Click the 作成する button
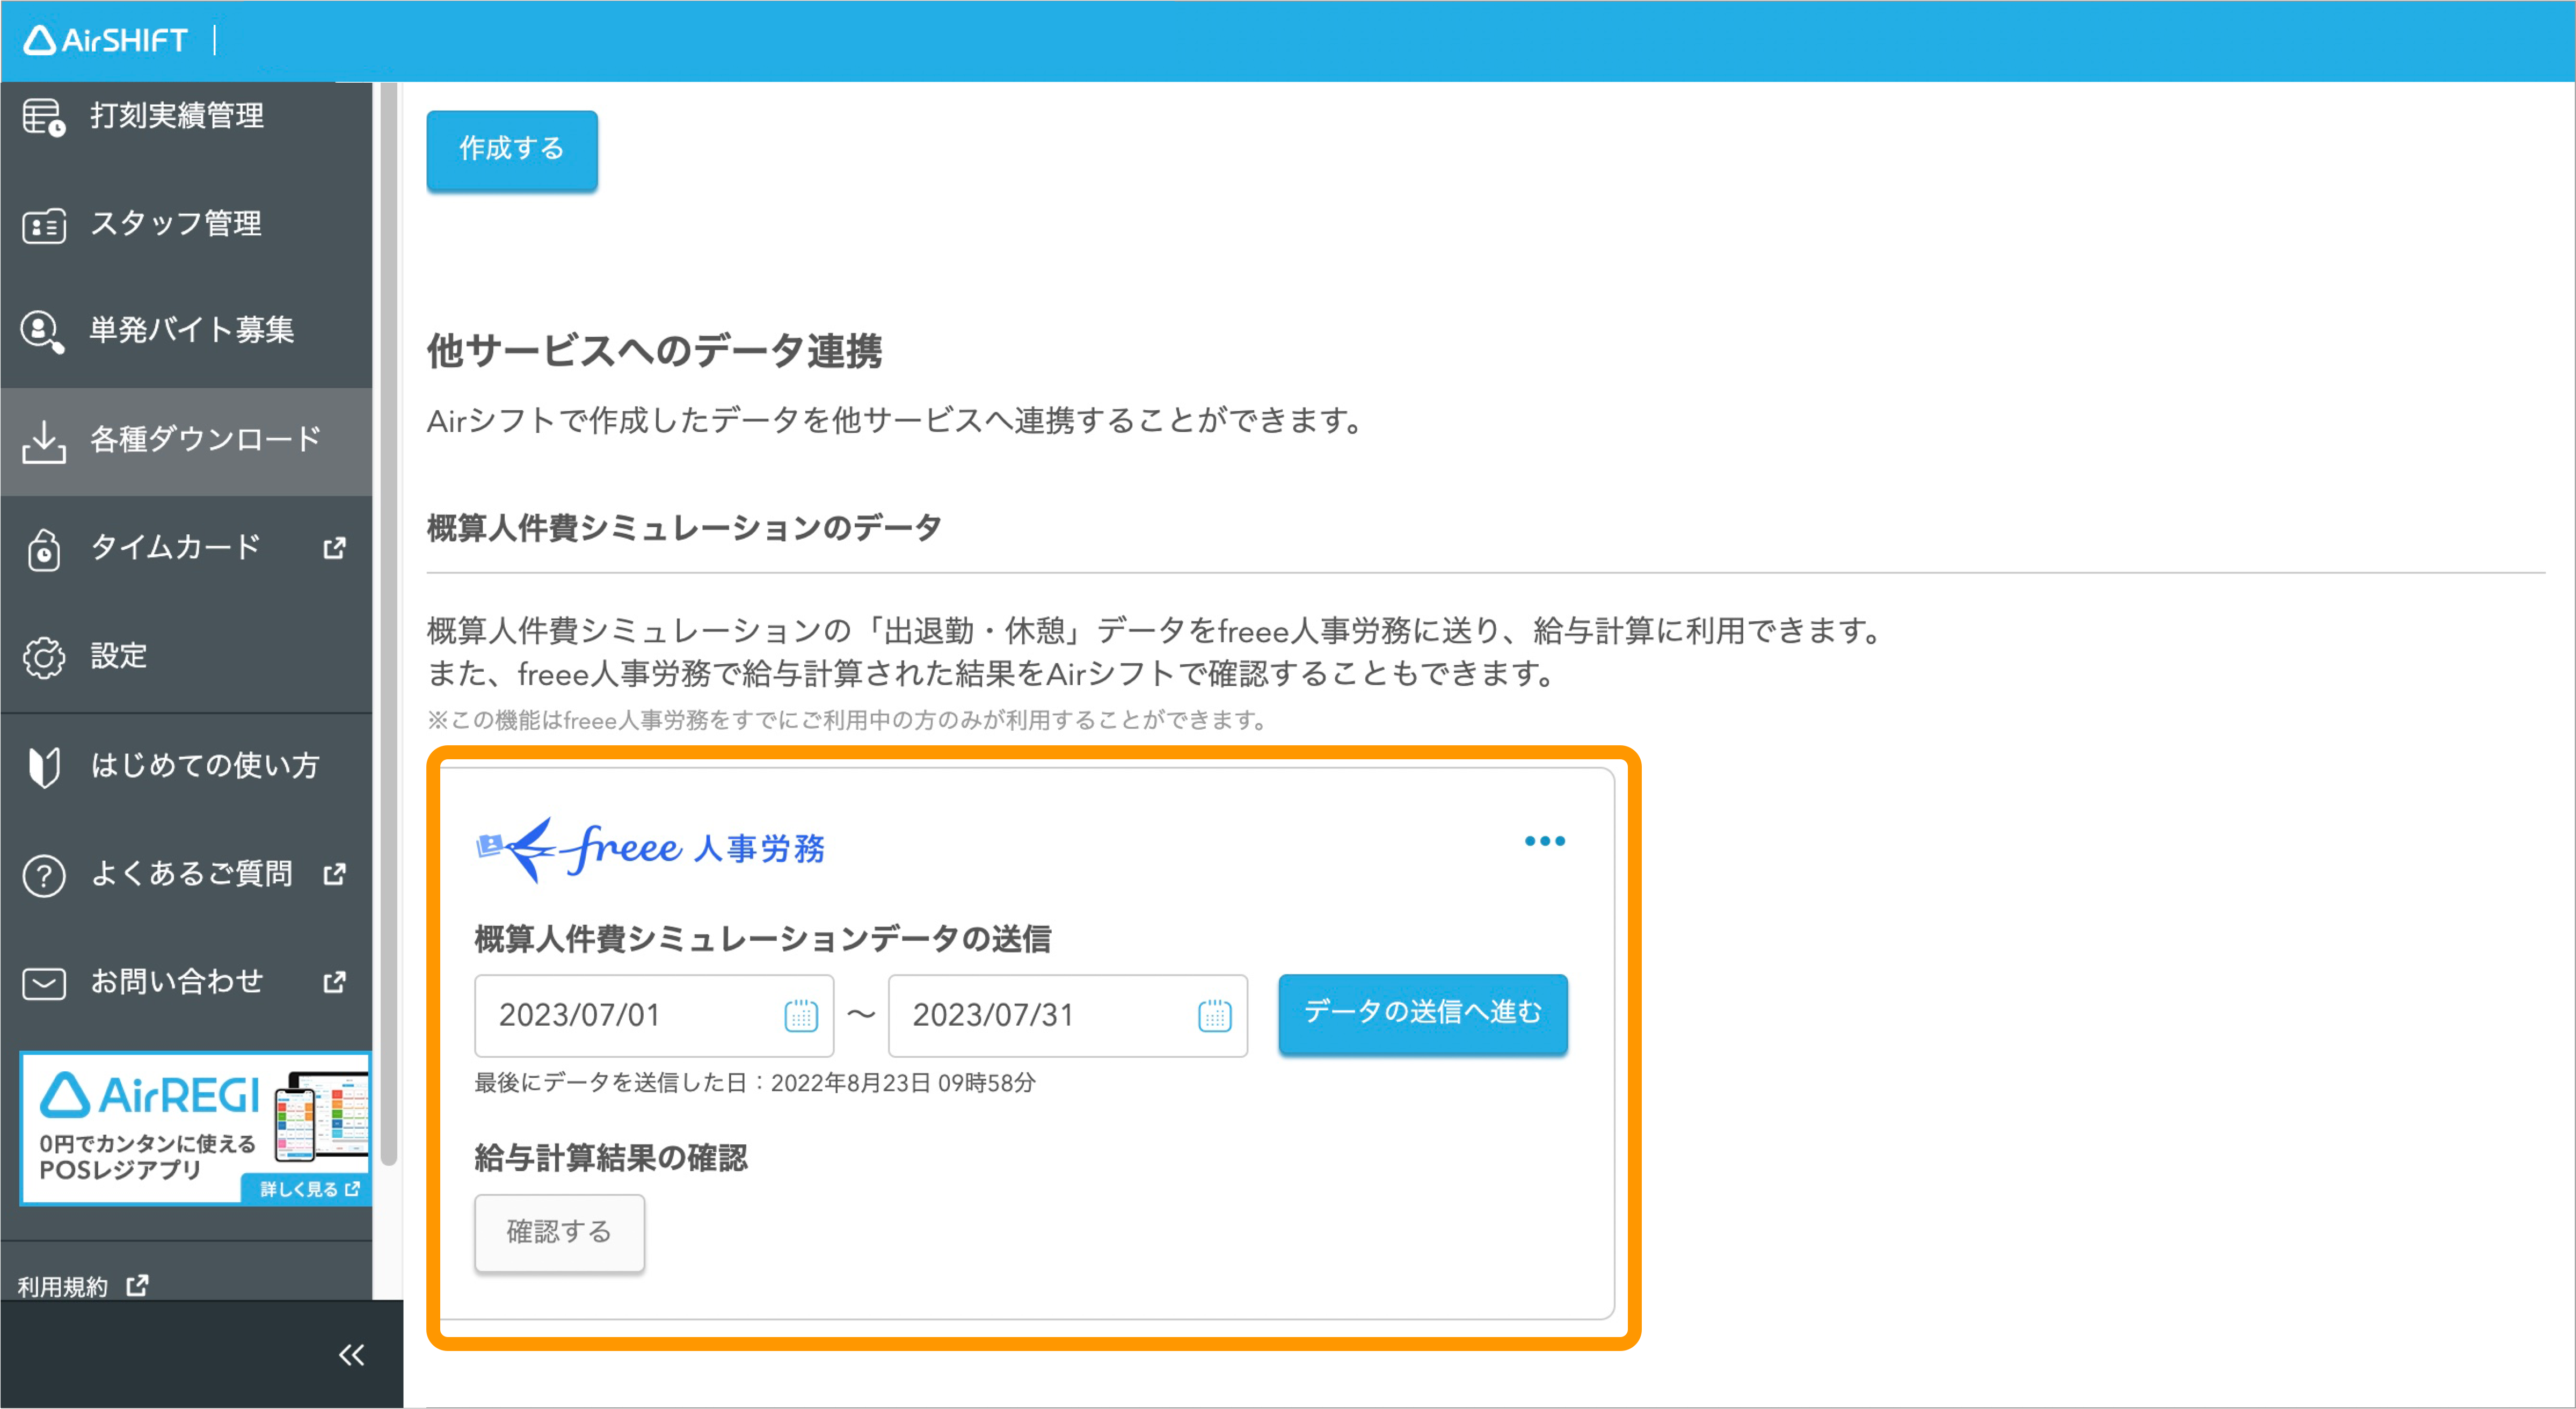 (x=512, y=150)
